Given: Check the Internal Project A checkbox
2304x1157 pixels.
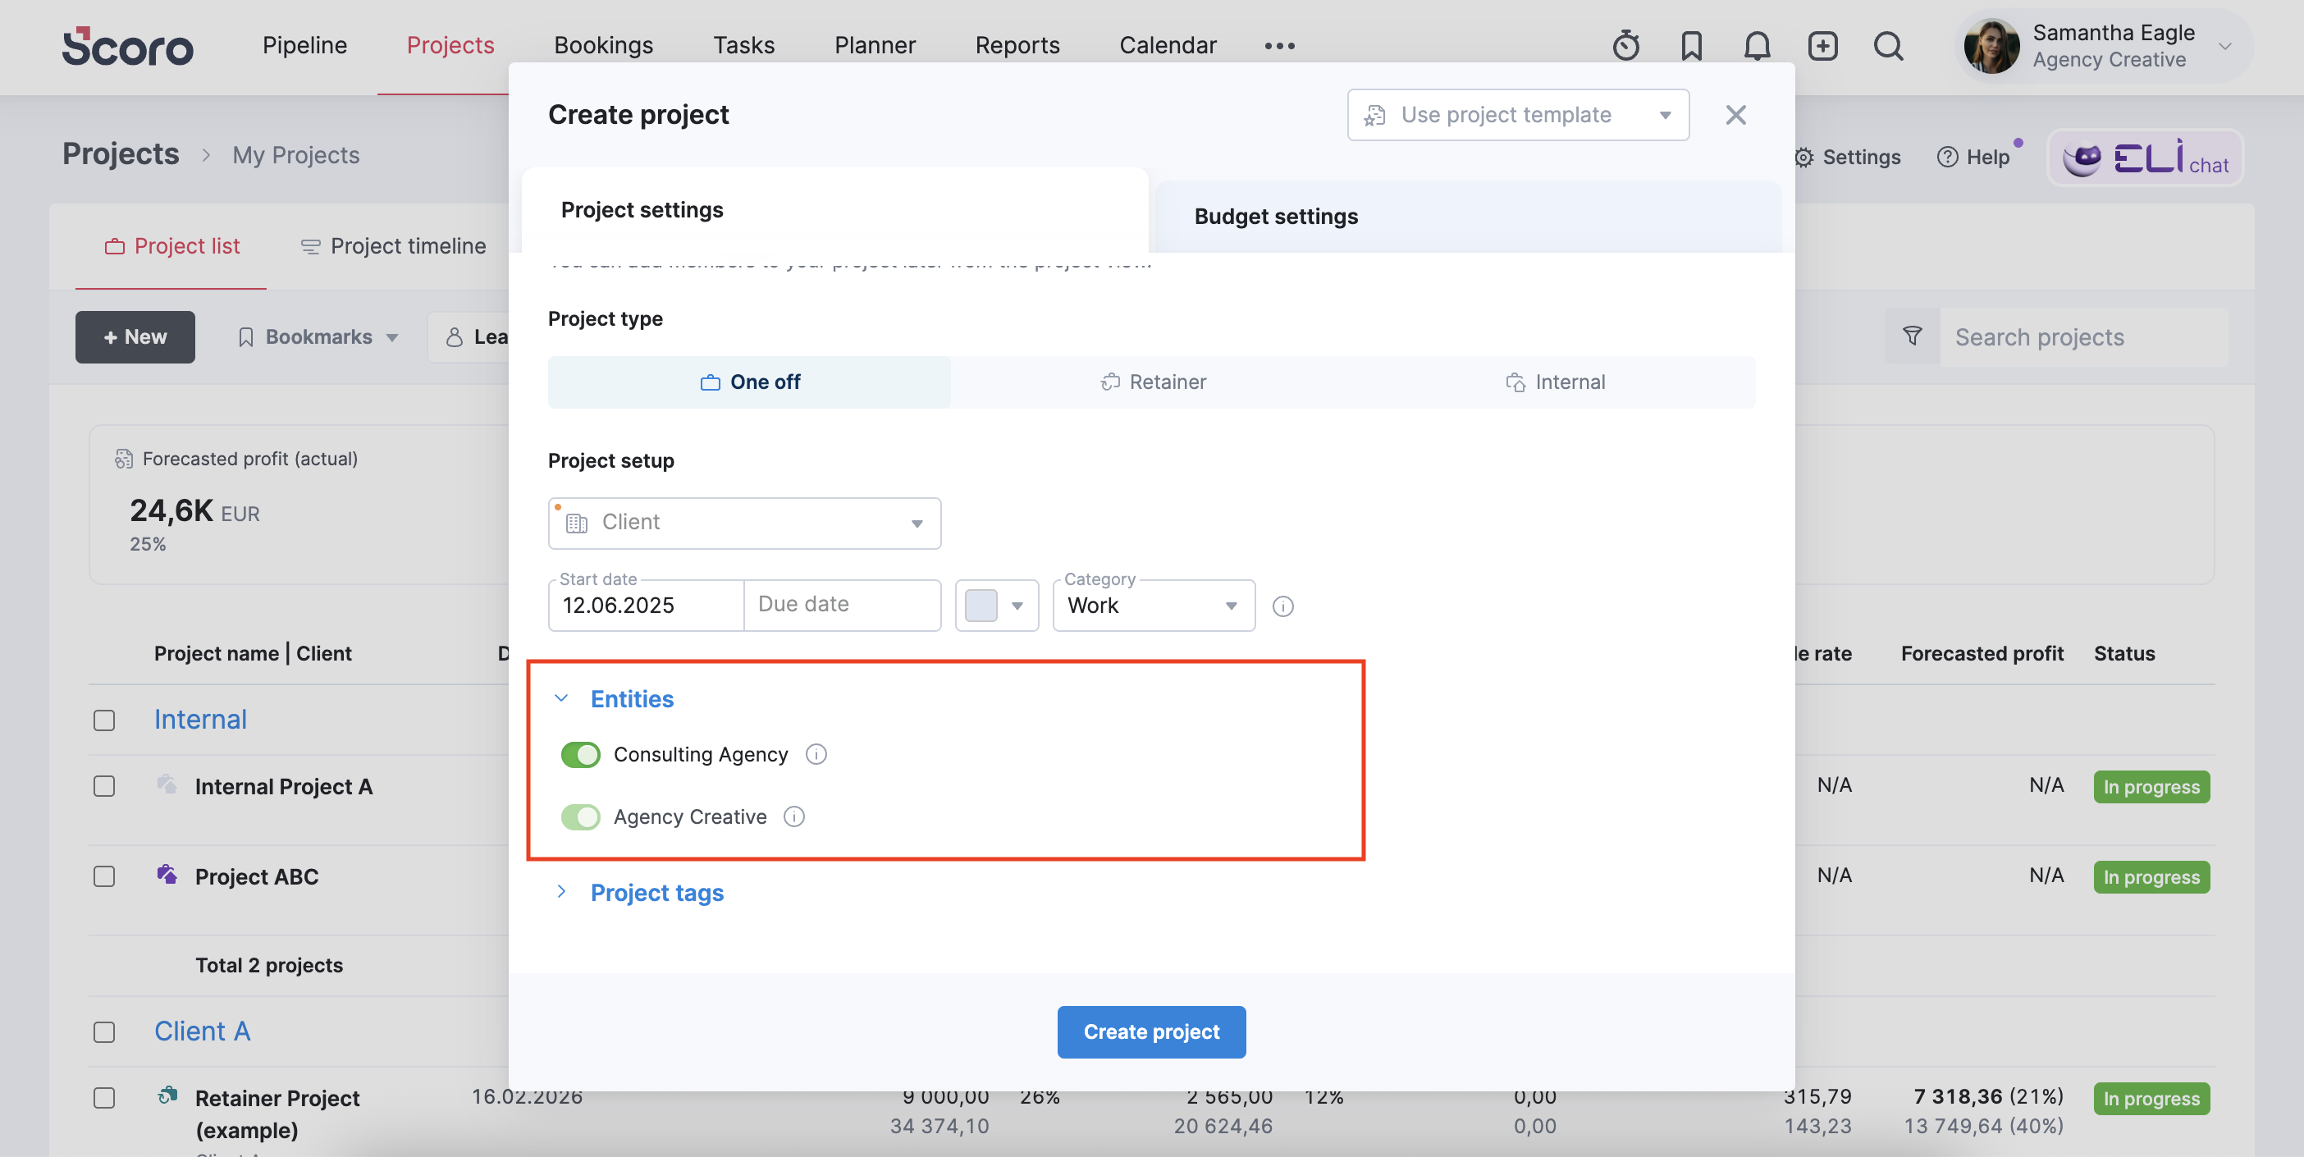Looking at the screenshot, I should [103, 786].
